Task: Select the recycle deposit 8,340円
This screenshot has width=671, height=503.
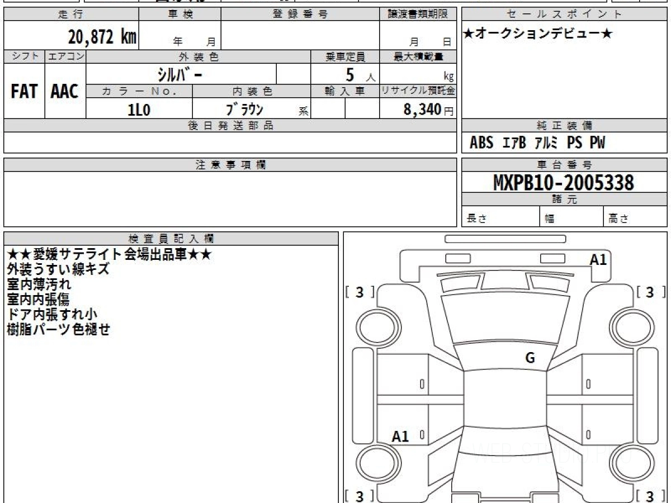Action: pos(429,110)
